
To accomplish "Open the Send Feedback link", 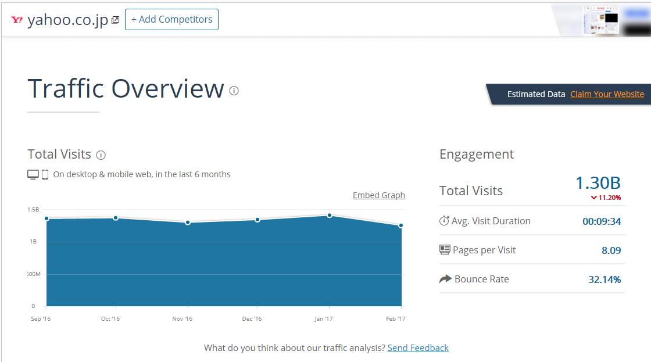I will [418, 348].
